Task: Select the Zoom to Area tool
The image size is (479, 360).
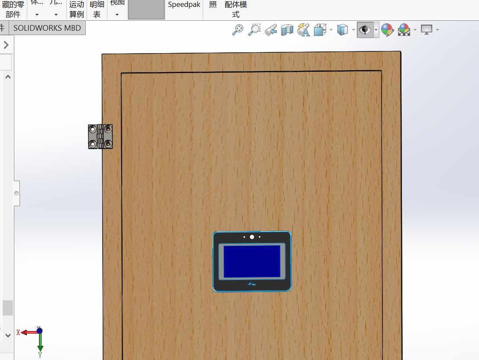Action: click(x=254, y=30)
